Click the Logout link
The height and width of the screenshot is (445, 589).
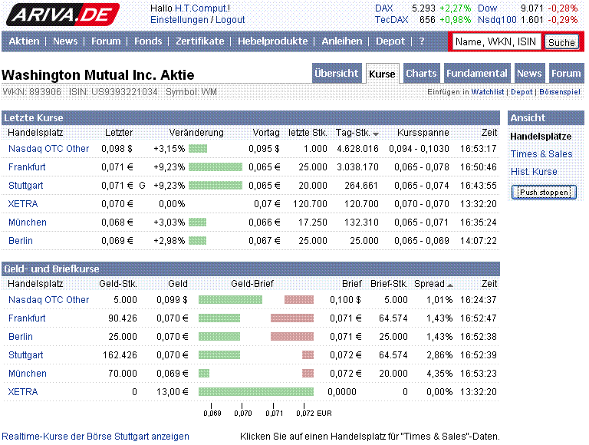click(230, 20)
